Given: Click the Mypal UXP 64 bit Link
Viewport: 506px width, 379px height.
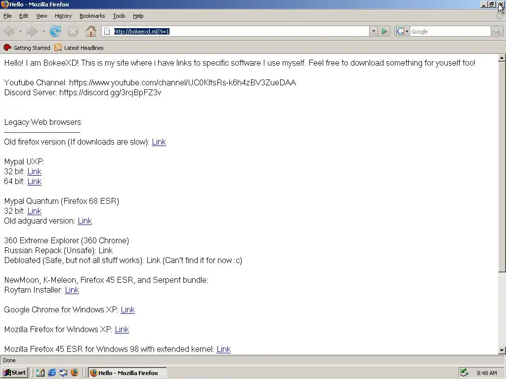Looking at the screenshot, I should point(34,181).
